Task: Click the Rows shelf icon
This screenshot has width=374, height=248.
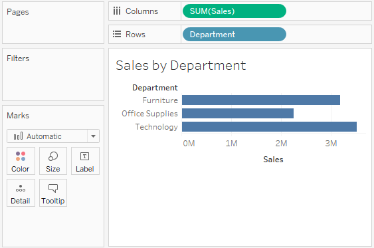Action: point(117,34)
